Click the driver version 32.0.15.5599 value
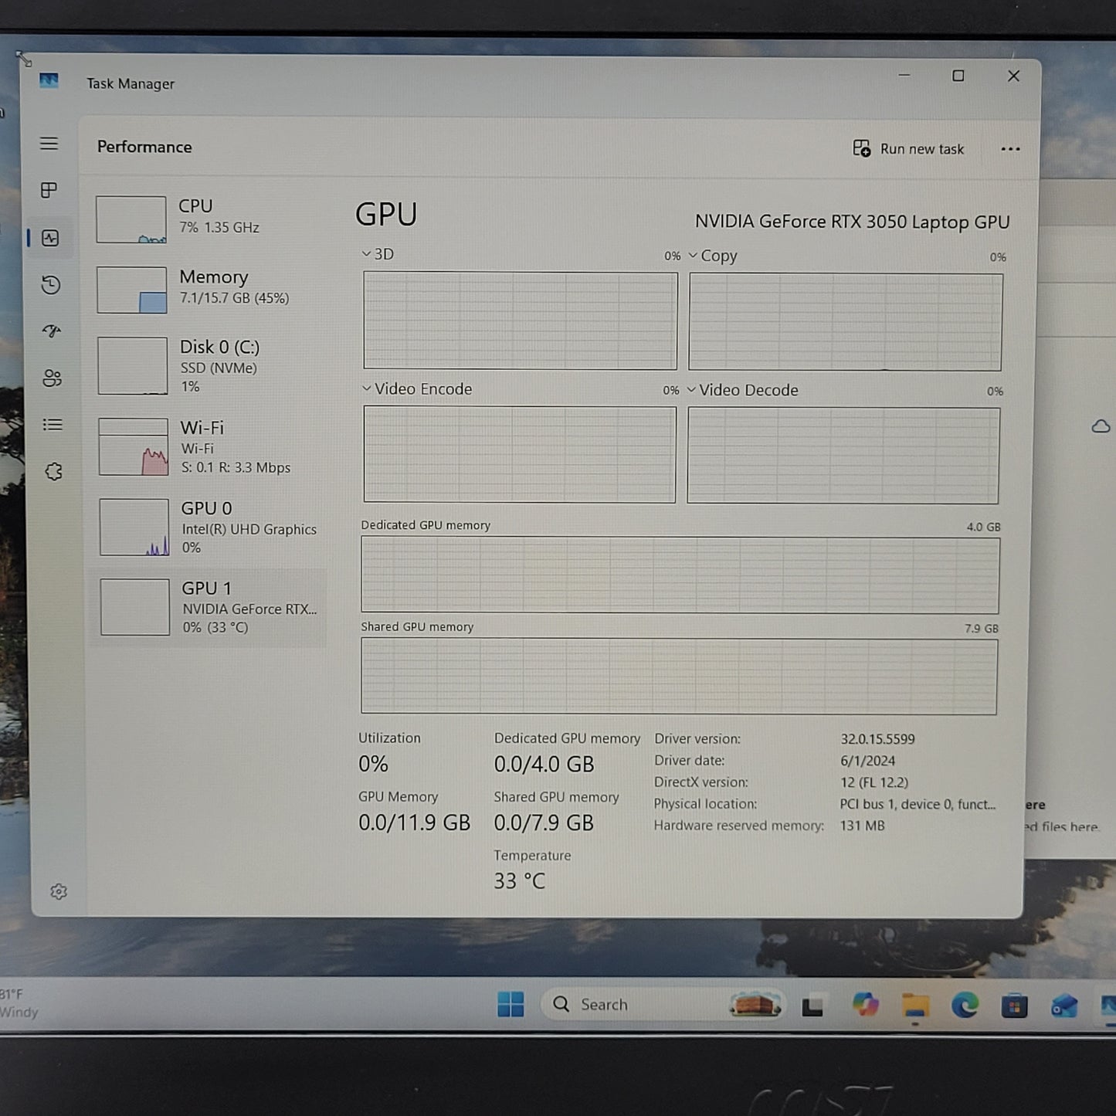The height and width of the screenshot is (1116, 1116). [x=878, y=739]
